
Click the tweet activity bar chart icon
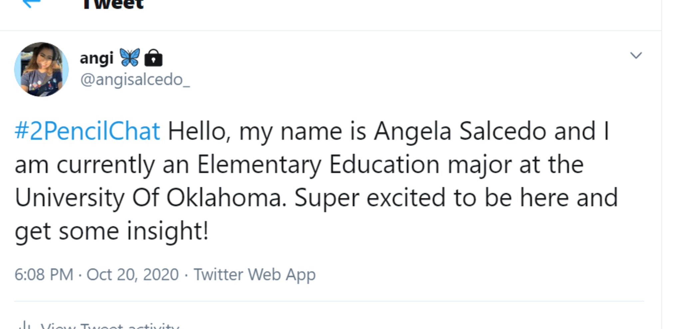(25, 326)
